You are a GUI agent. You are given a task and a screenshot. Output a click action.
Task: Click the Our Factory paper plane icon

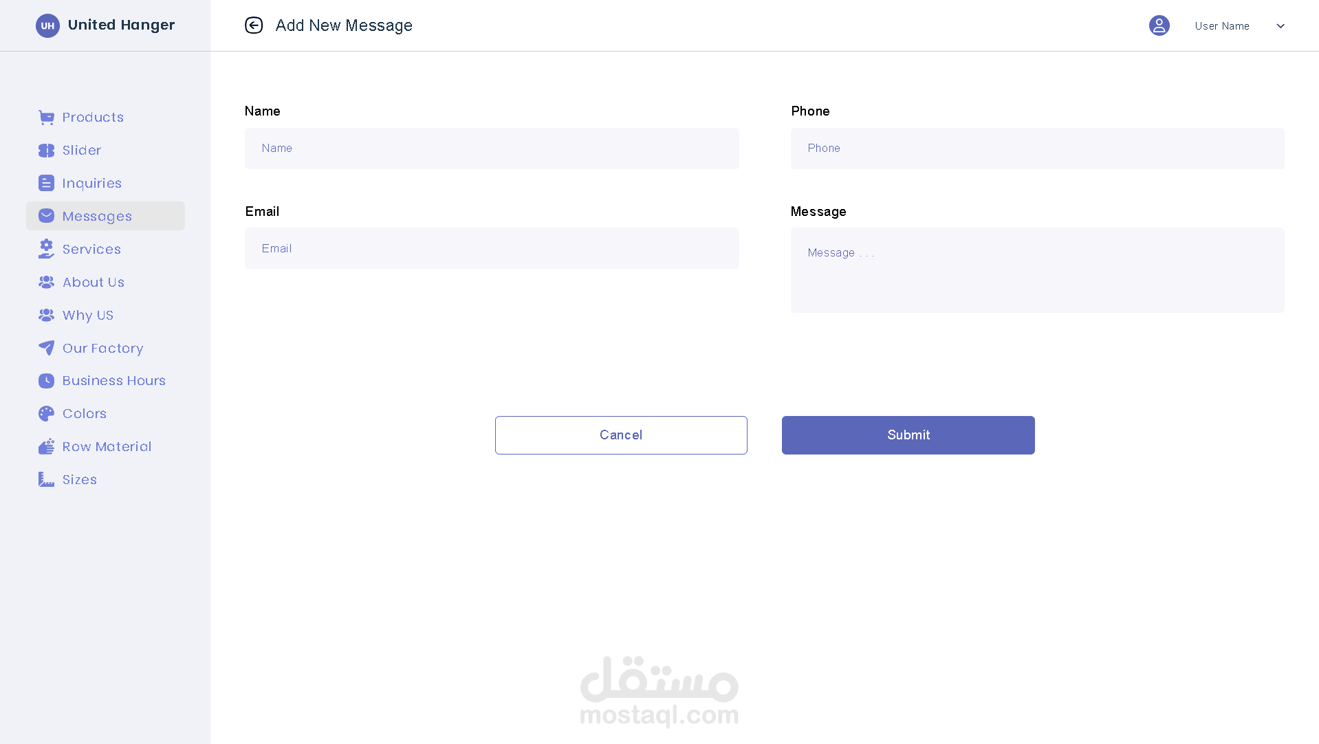click(x=46, y=348)
